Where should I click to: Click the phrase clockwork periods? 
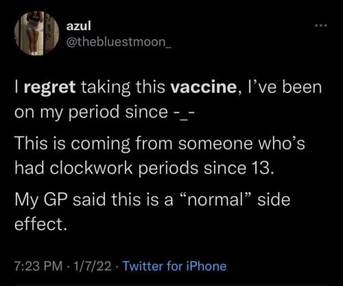123,168
